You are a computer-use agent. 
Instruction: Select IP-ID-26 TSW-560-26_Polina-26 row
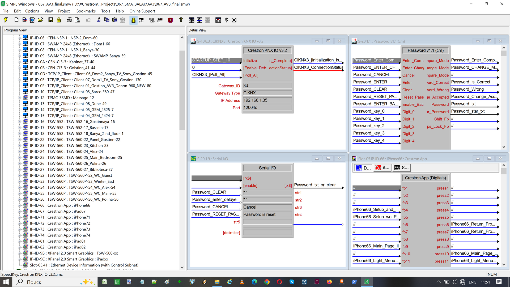coord(68,163)
